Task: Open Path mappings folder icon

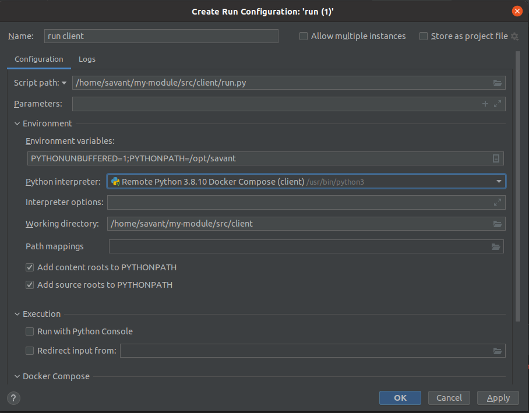Action: pyautogui.click(x=496, y=246)
